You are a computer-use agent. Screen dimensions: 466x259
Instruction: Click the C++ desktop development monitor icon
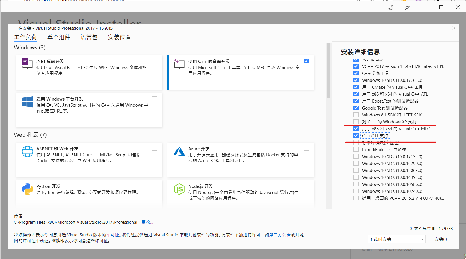179,64
